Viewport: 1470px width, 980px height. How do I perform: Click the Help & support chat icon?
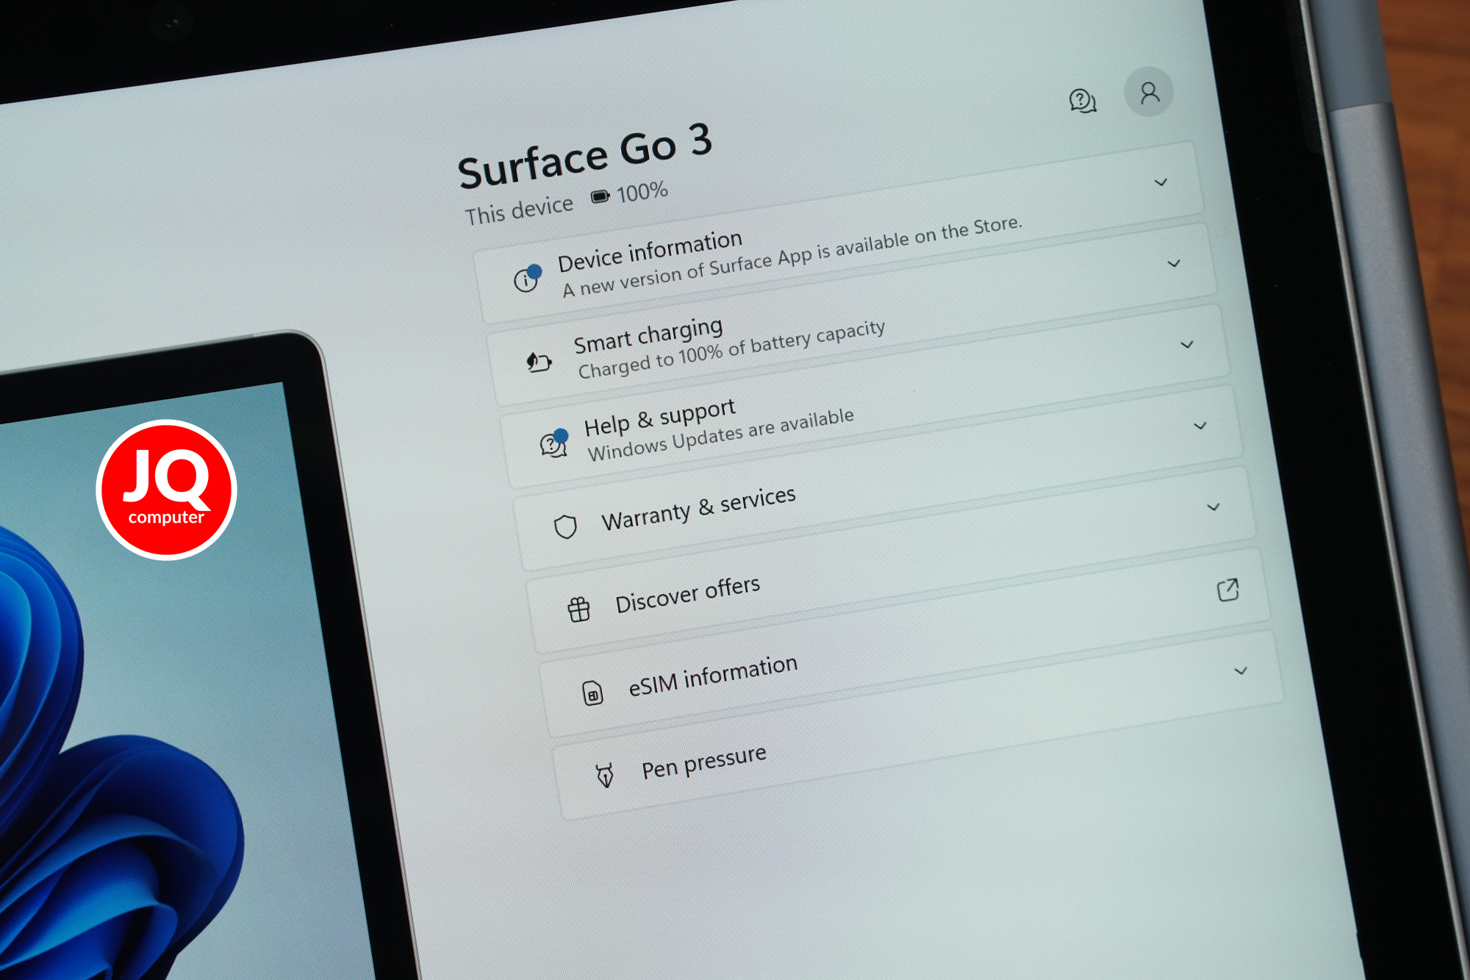tap(553, 443)
